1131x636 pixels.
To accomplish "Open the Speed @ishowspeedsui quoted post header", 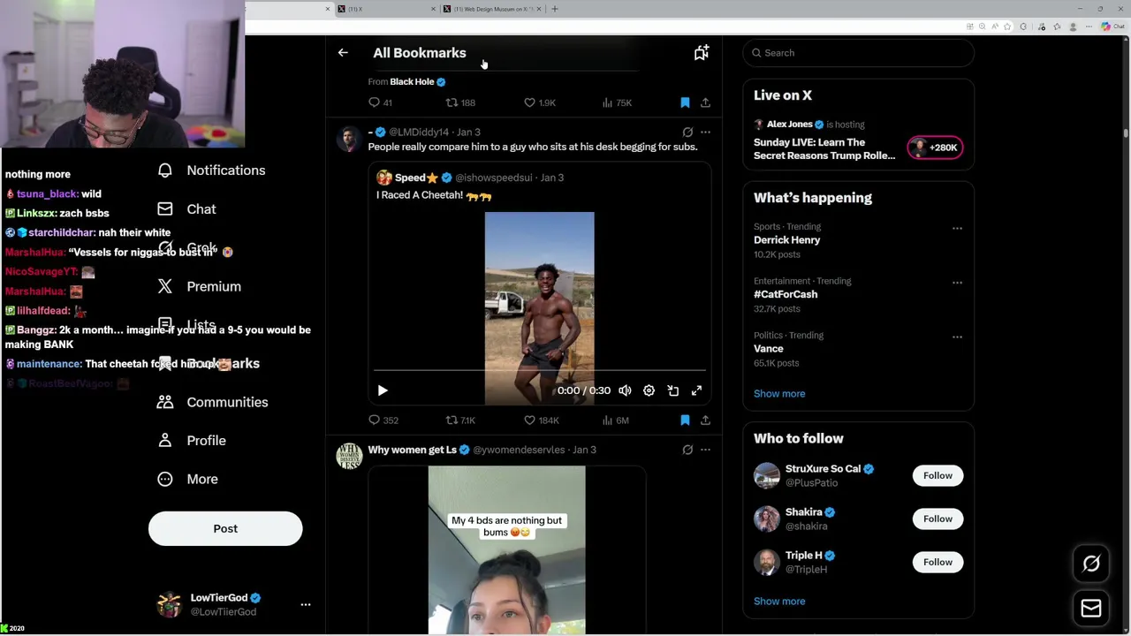I will pos(470,178).
